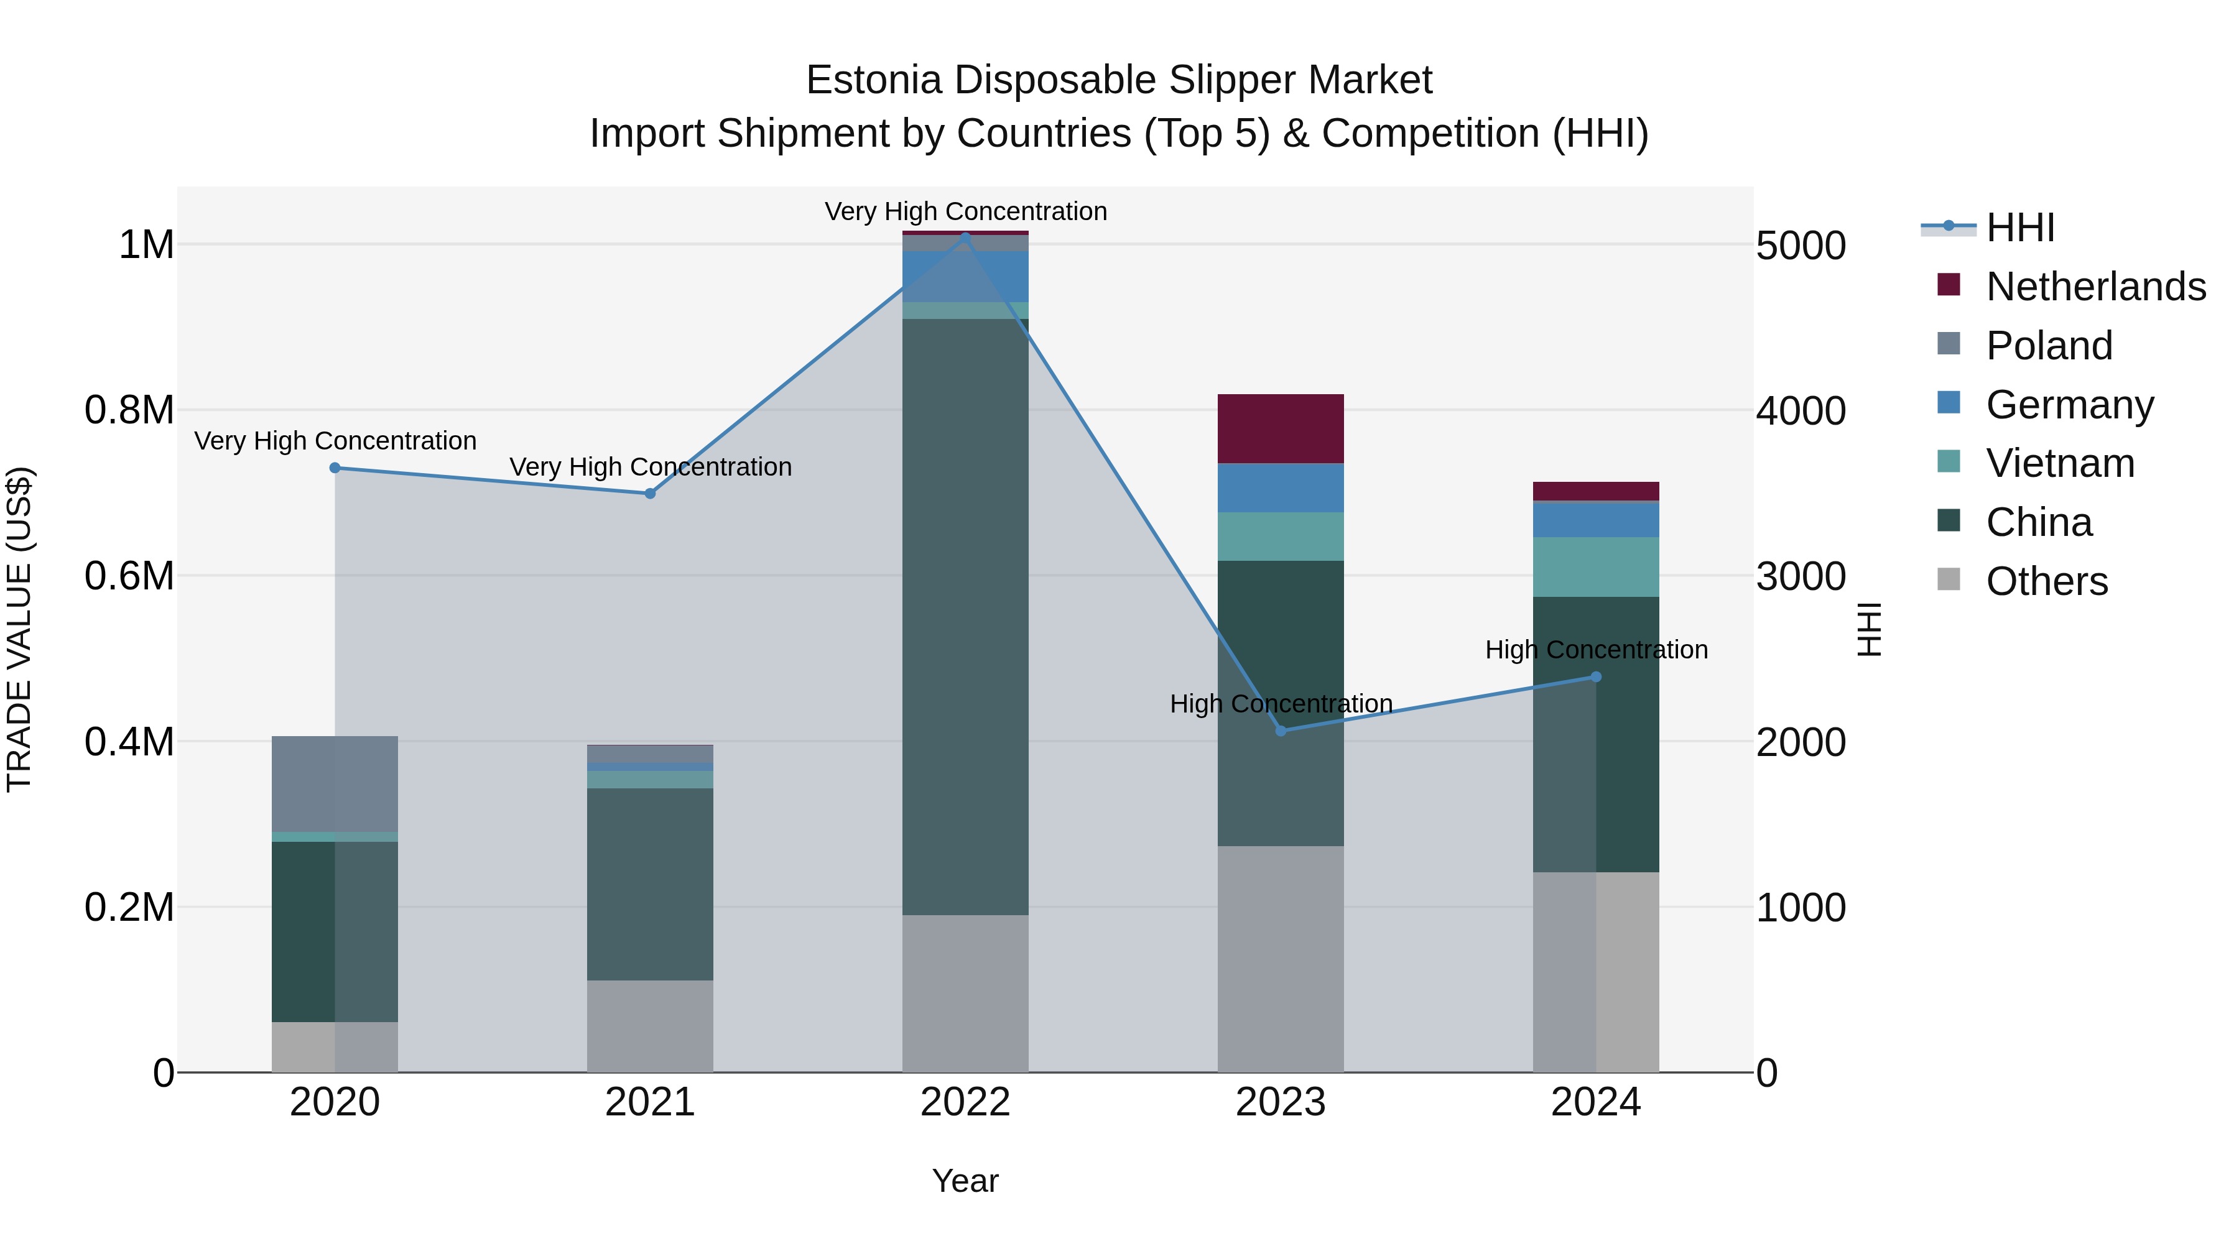Click 'High Concentration' label near 2023
Screen dimensions: 2239x1259
(x=1281, y=704)
